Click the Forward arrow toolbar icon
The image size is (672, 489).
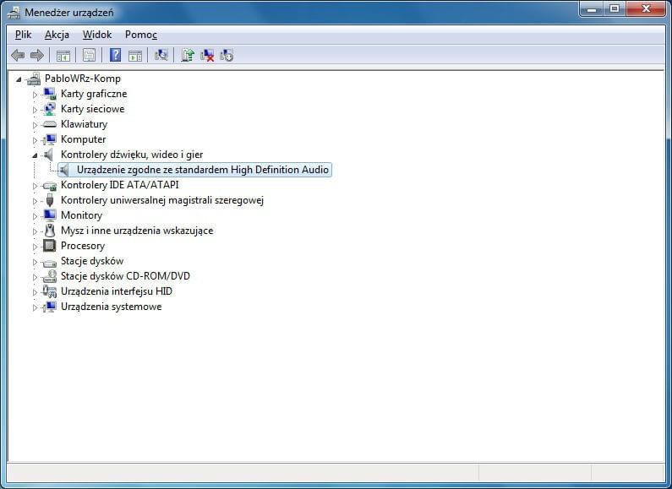pyautogui.click(x=37, y=55)
